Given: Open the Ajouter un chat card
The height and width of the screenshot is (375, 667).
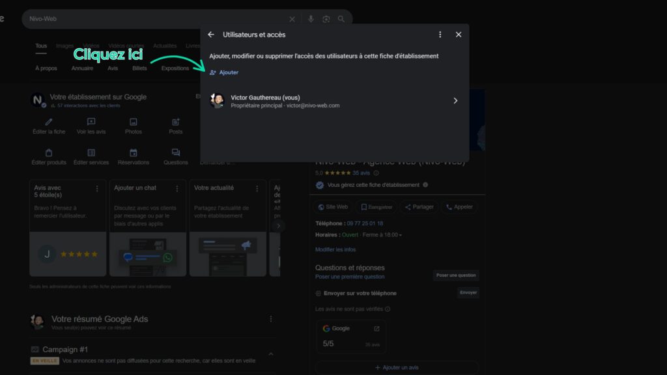Looking at the screenshot, I should click(x=148, y=228).
